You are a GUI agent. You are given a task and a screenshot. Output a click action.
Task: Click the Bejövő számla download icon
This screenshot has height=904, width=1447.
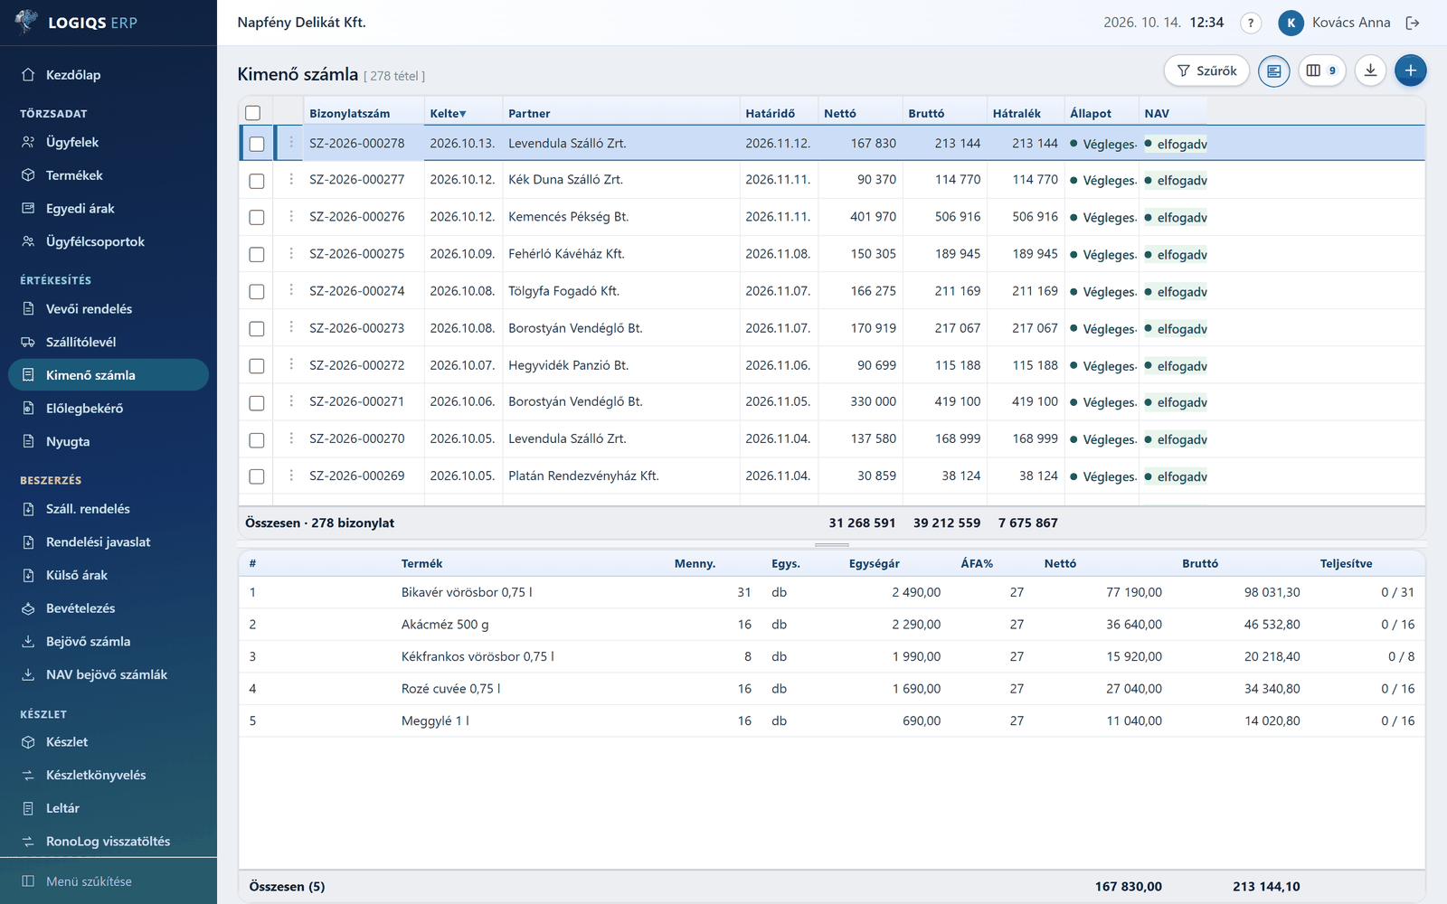click(x=28, y=641)
